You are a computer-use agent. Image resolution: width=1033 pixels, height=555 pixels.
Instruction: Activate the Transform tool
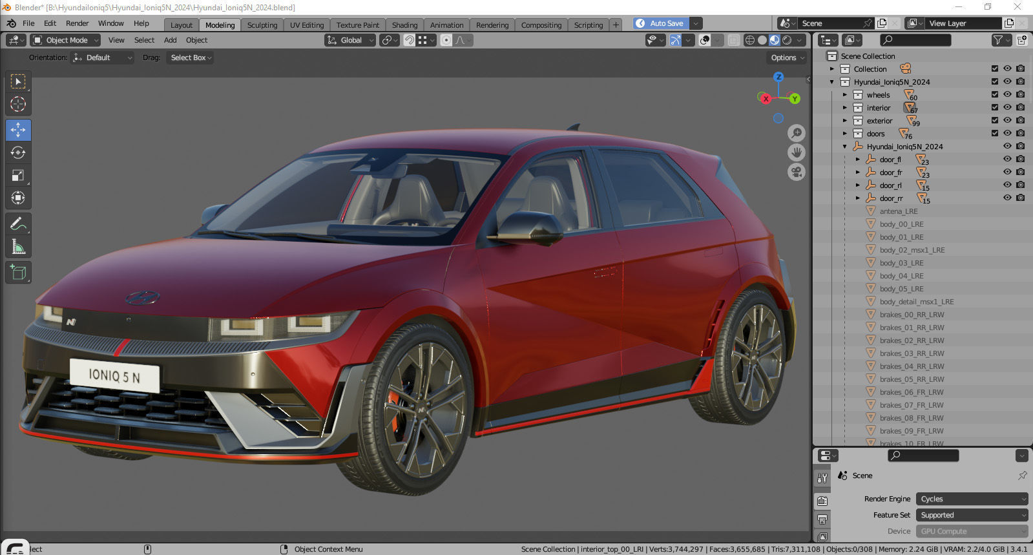click(x=18, y=198)
